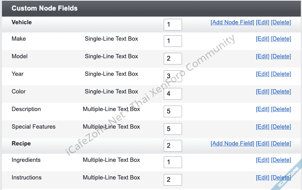
Task: Delete the Vehicle node group
Action: click(x=281, y=22)
